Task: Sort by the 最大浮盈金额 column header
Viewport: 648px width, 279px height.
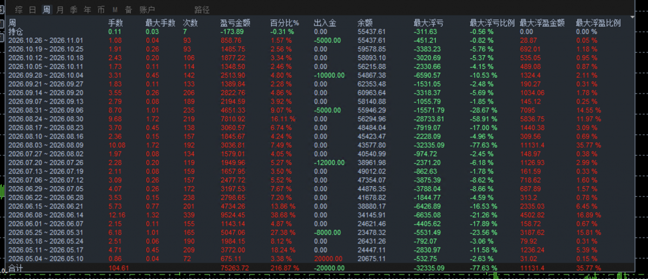Action: [542, 24]
